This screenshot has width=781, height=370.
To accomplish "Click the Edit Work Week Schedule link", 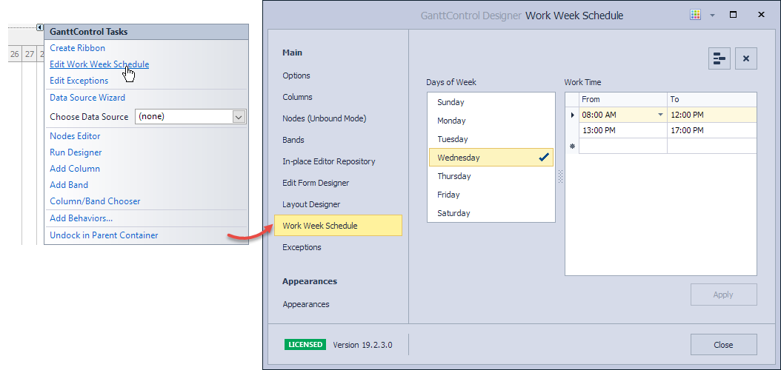I will click(99, 64).
